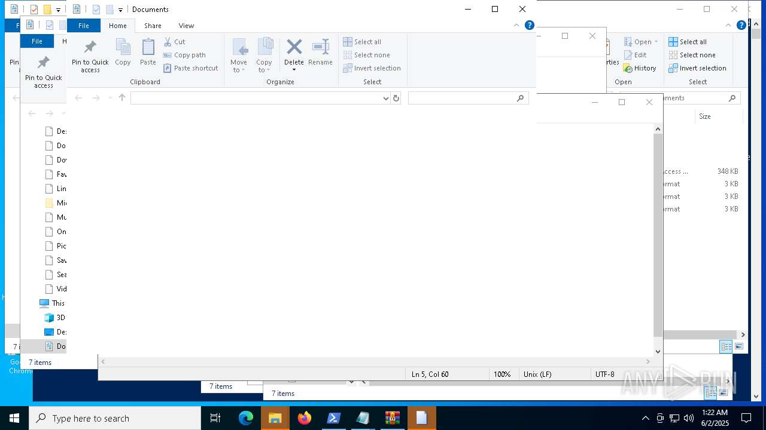Click Copy path in the Clipboard group

(184, 55)
